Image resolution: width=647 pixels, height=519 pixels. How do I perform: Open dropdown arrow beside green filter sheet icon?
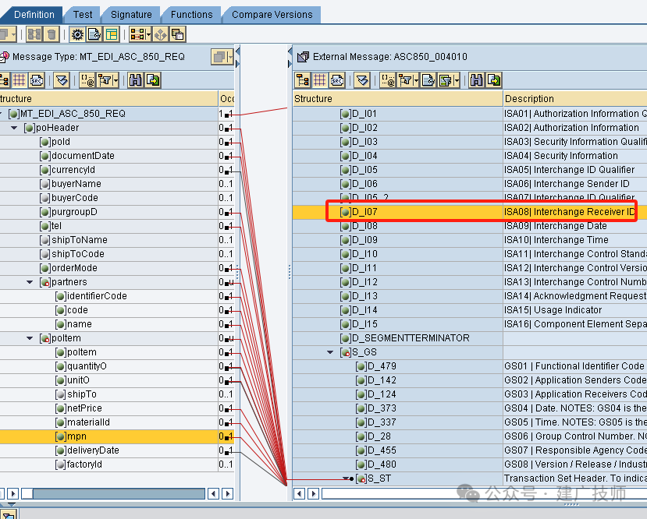tap(457, 80)
